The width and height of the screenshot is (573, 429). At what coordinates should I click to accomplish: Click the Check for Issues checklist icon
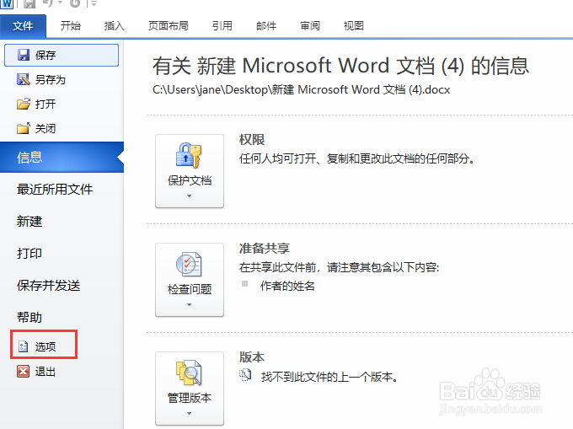point(189,264)
